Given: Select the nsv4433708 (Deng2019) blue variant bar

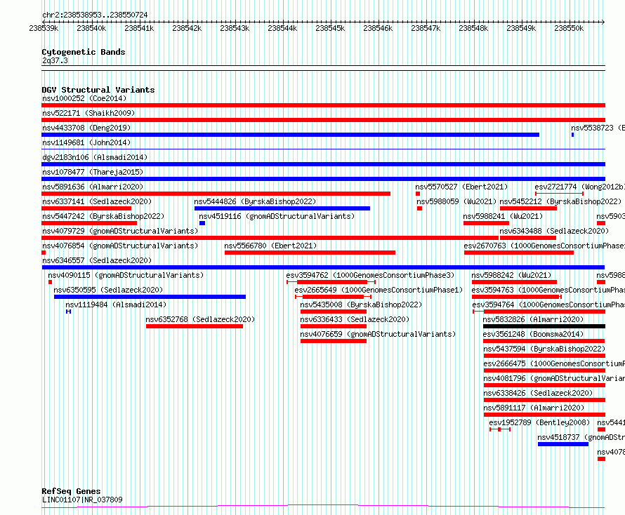Looking at the screenshot, I should click(x=290, y=135).
